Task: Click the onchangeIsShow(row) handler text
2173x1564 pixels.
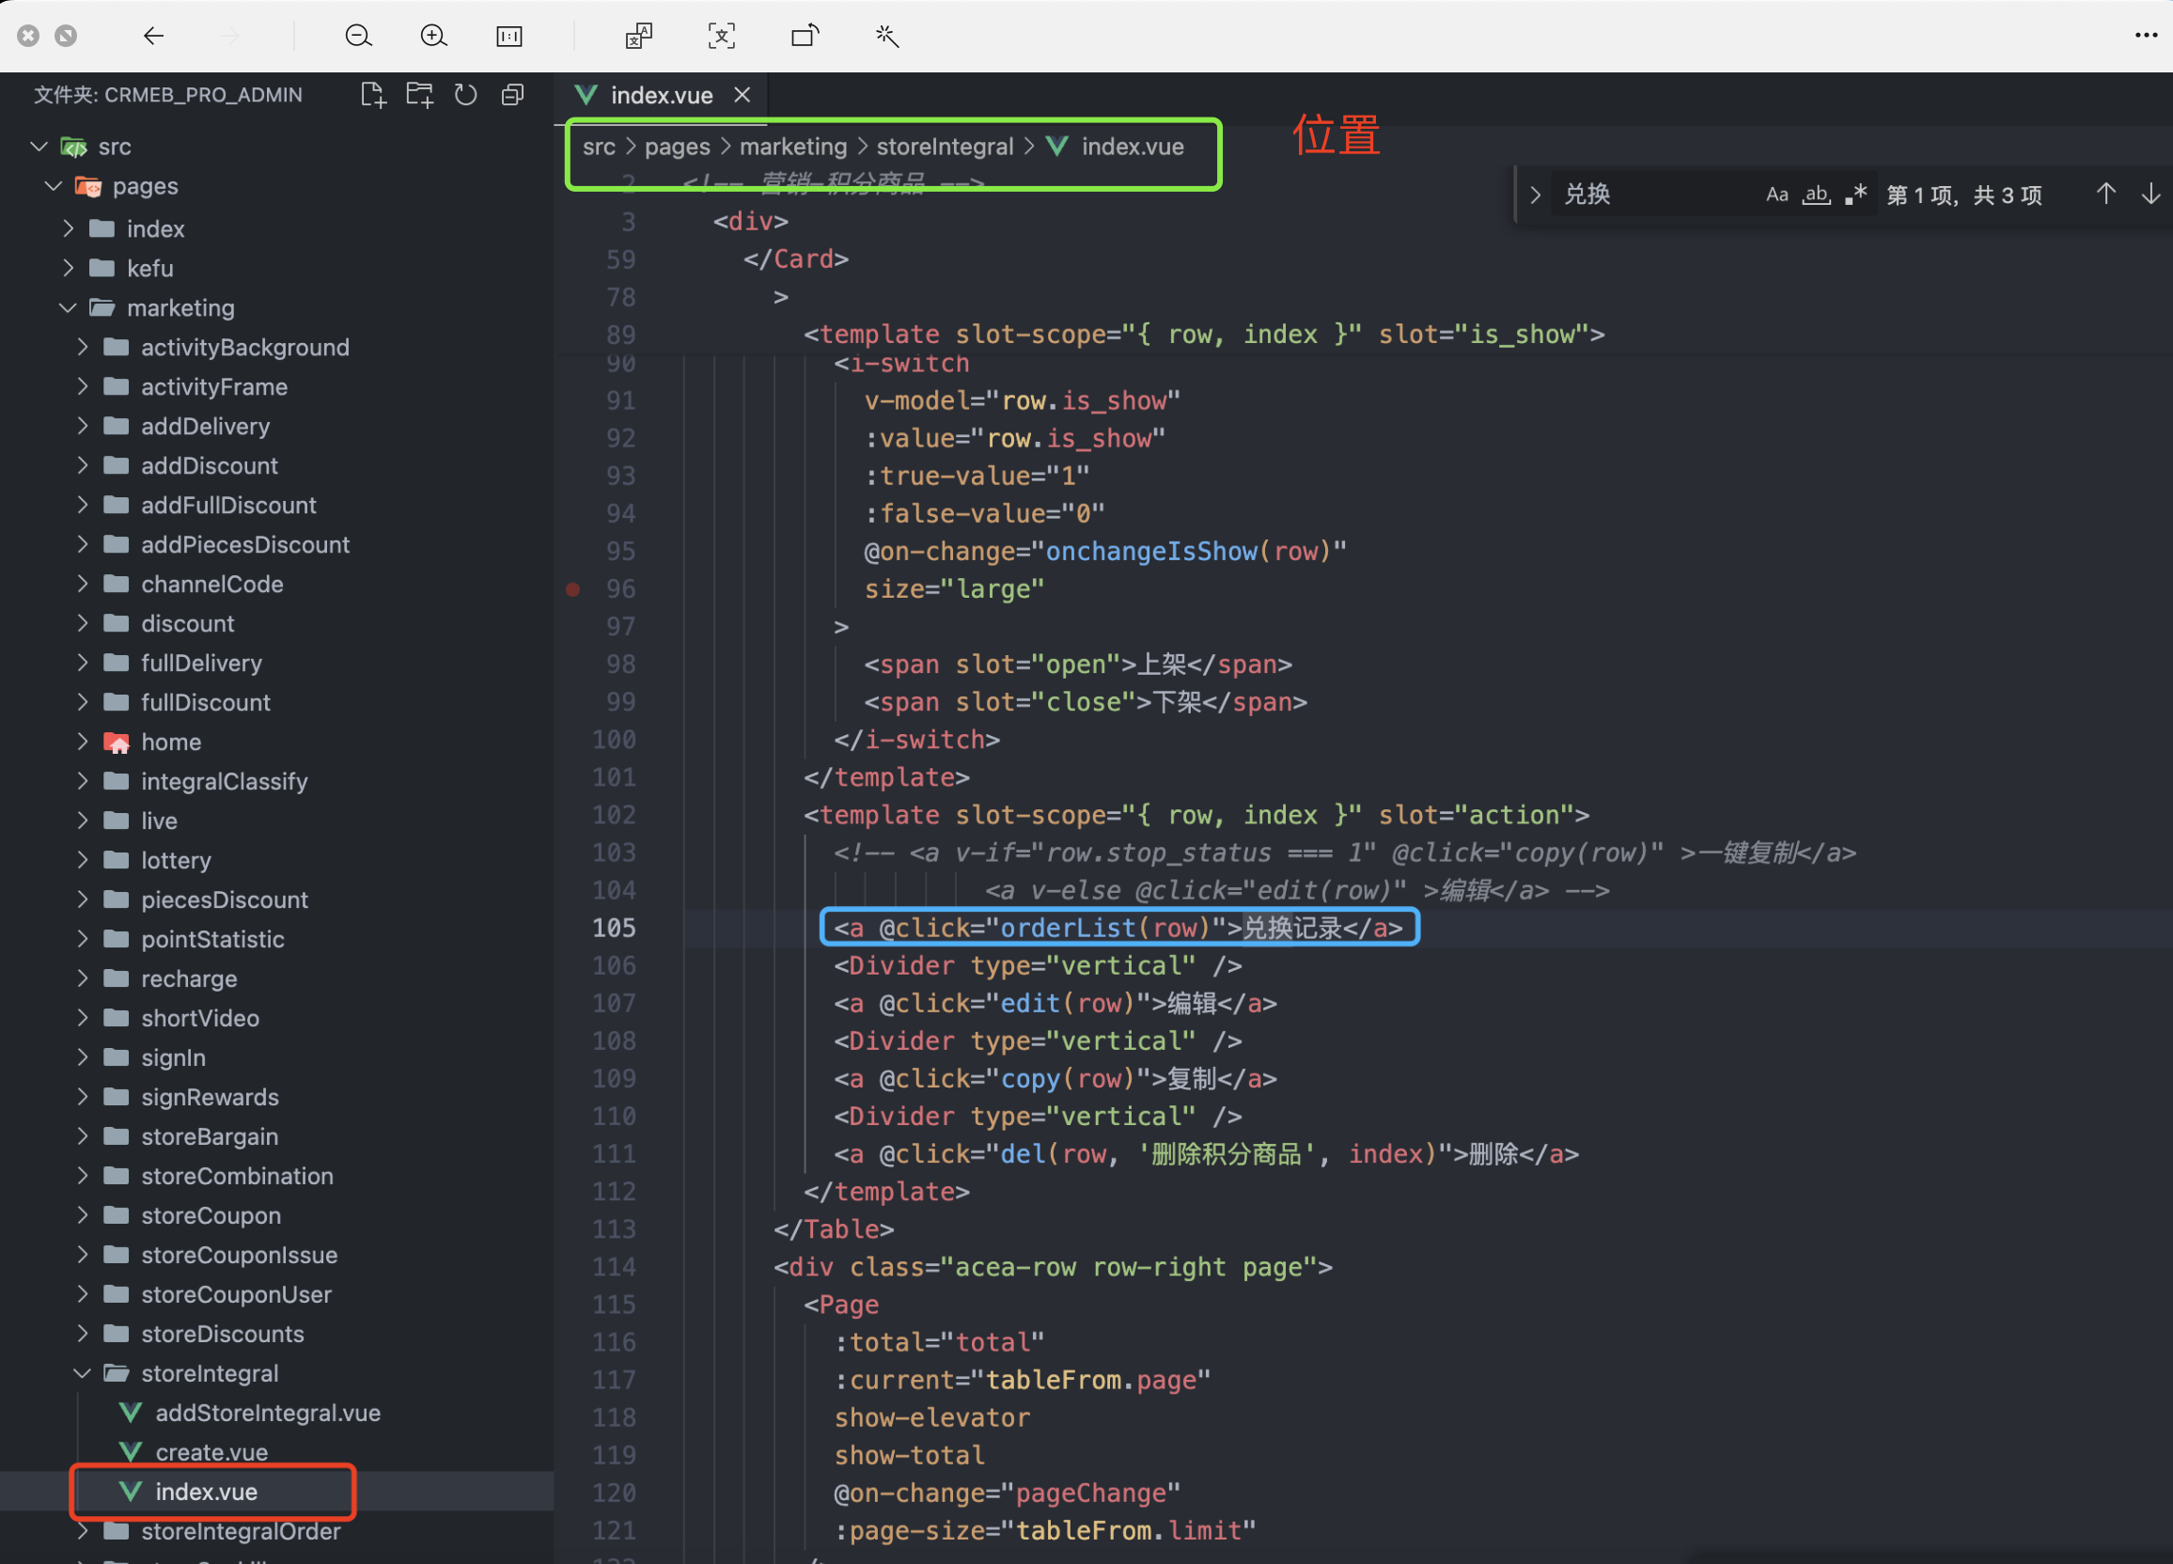Action: [1188, 551]
